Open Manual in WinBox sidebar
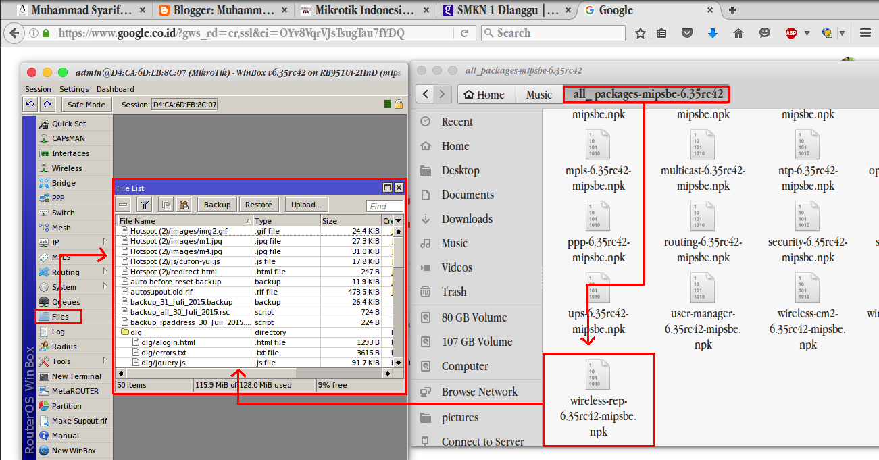This screenshot has height=460, width=879. [65, 436]
